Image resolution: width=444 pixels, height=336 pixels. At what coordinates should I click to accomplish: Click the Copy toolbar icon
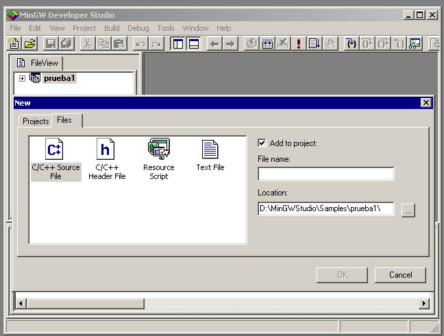pyautogui.click(x=103, y=44)
